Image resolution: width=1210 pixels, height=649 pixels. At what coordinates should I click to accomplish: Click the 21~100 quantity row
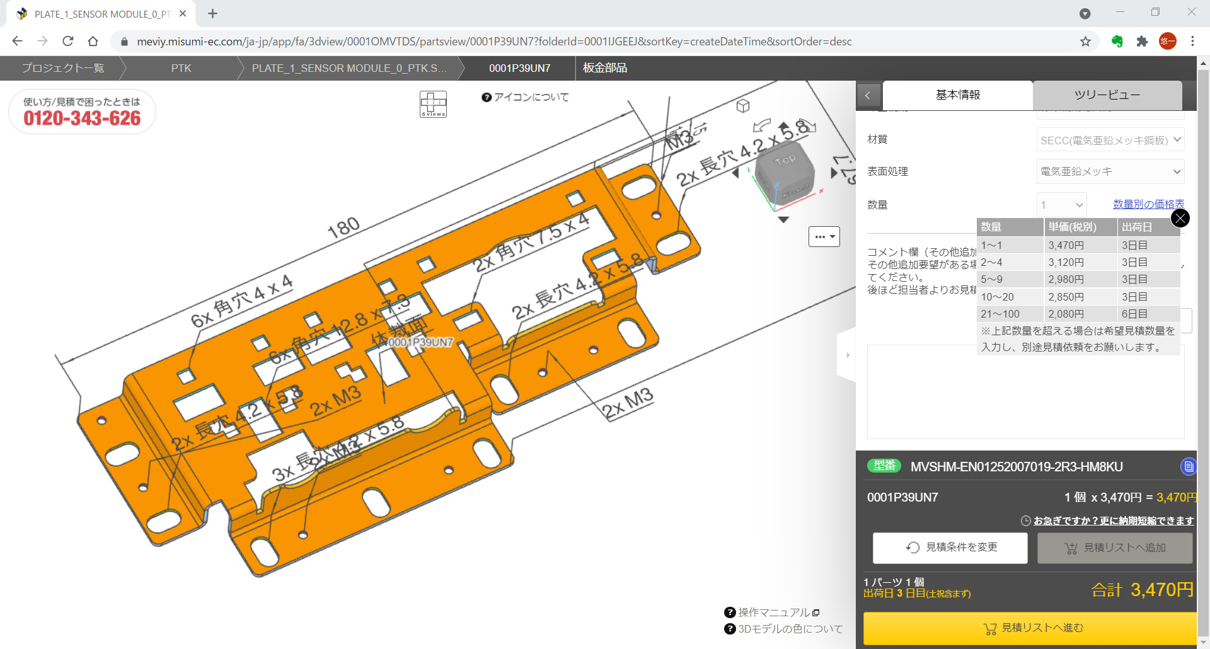point(1078,314)
